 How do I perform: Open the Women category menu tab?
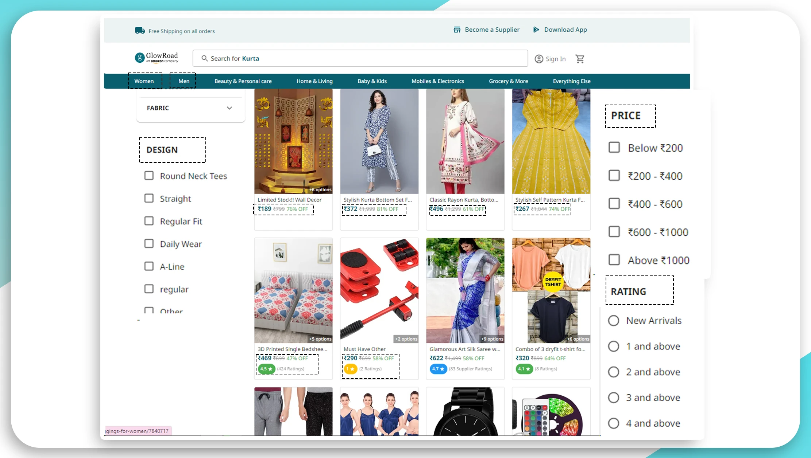pos(144,81)
